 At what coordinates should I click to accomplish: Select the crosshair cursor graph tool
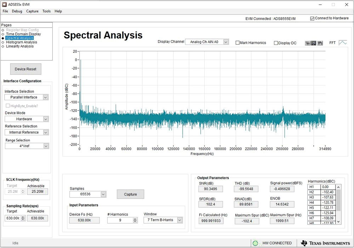tap(308, 43)
